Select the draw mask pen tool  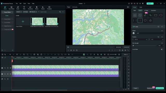point(145,15)
